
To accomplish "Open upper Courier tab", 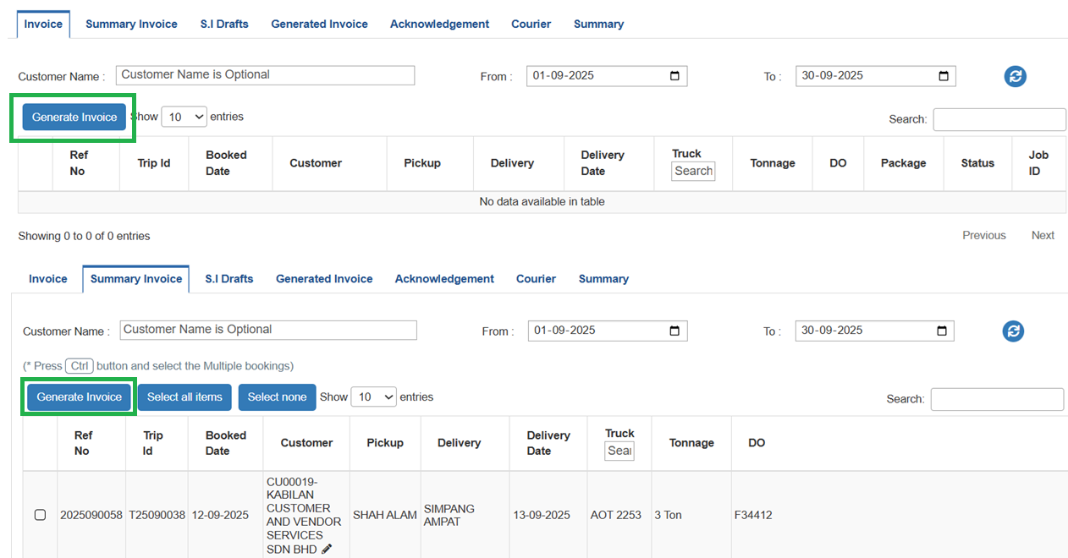I will [531, 24].
